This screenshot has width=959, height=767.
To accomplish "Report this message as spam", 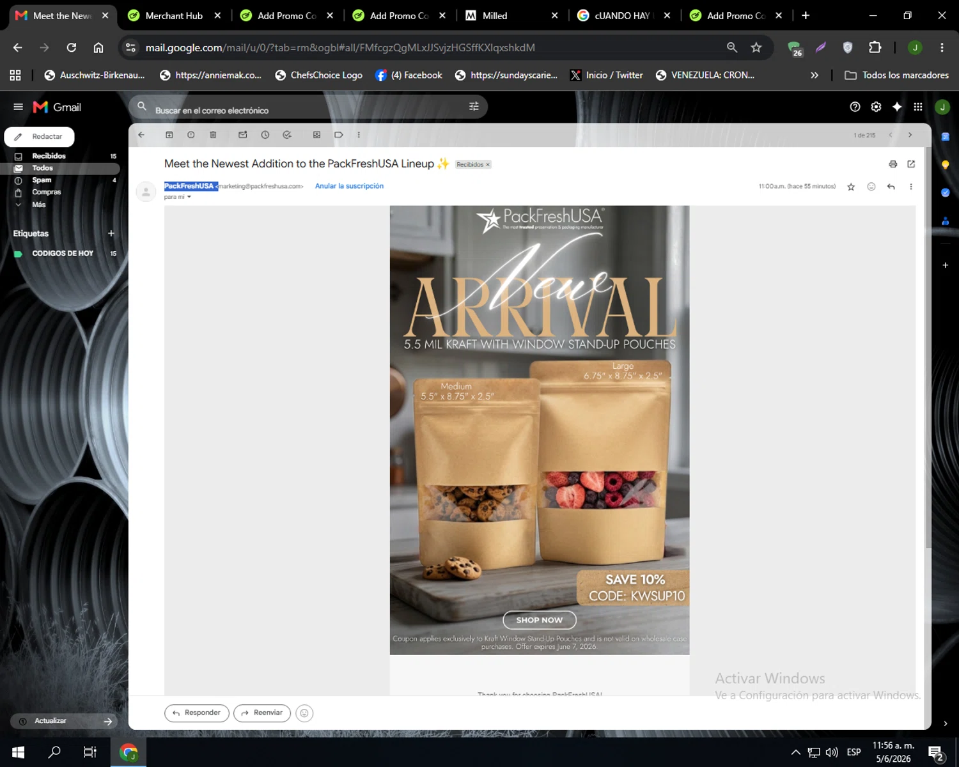I will click(x=191, y=135).
